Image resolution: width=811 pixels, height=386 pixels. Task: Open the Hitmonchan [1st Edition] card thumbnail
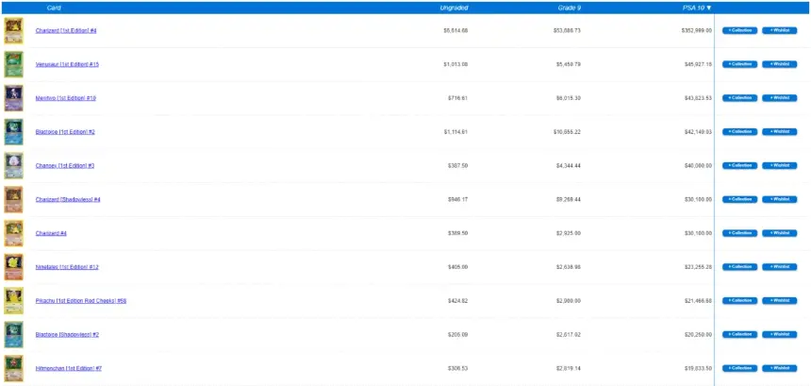(x=13, y=368)
